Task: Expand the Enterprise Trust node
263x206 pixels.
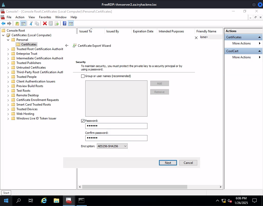Action: point(8,54)
